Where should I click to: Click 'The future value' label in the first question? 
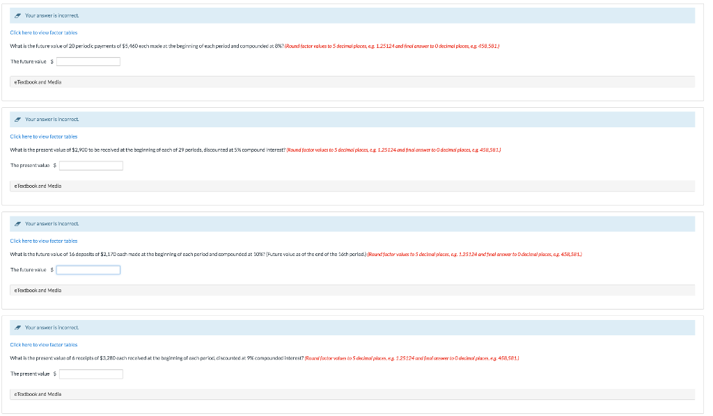28,62
